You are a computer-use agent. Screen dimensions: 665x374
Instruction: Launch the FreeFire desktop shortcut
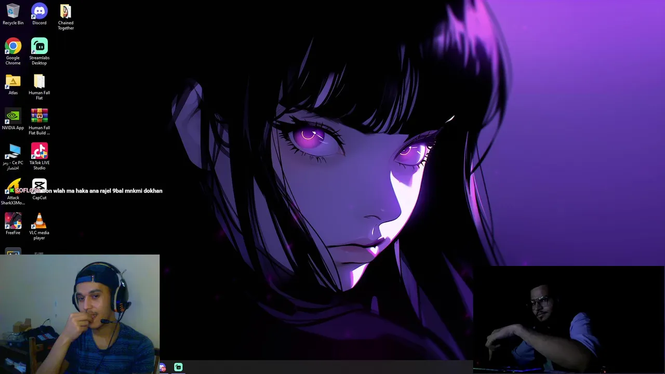point(13,224)
